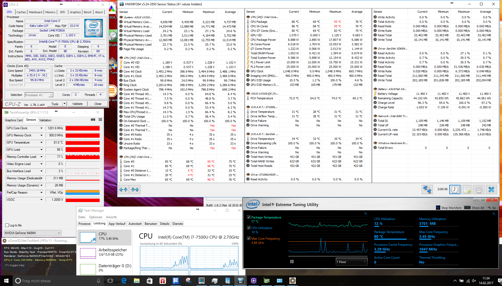Click the Validate button in CPU-Z
Image resolution: width=502 pixels, height=286 pixels.
coord(77,104)
